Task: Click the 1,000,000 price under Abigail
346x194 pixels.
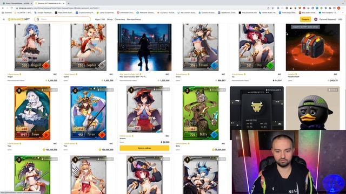Action: pyautogui.click(x=51, y=80)
